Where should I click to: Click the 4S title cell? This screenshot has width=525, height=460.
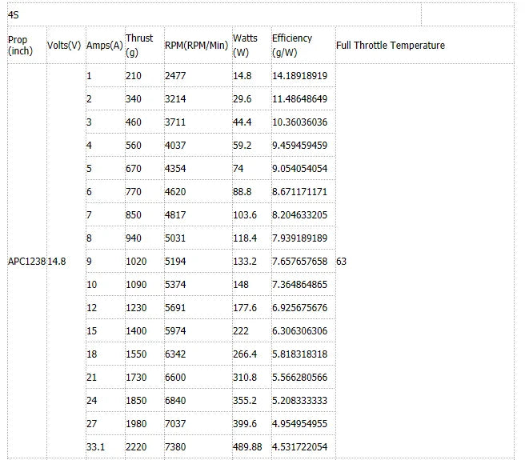click(x=214, y=14)
